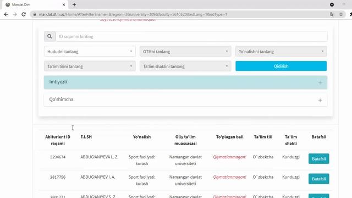Open OTMni tanlang dropdown
Viewport: 352px width, 198px height.
185,51
